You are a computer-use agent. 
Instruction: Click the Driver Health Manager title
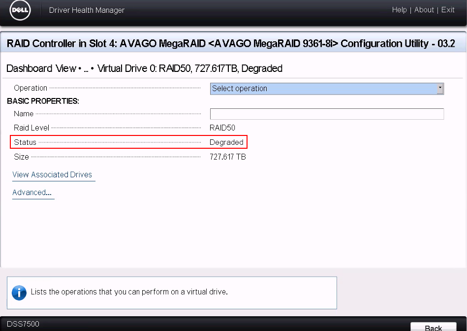click(x=86, y=10)
